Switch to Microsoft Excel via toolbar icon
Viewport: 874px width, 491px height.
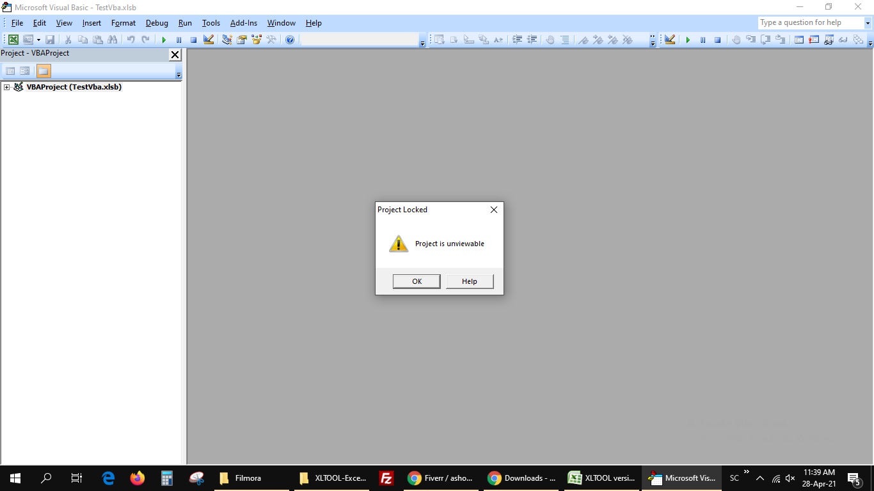(x=13, y=40)
